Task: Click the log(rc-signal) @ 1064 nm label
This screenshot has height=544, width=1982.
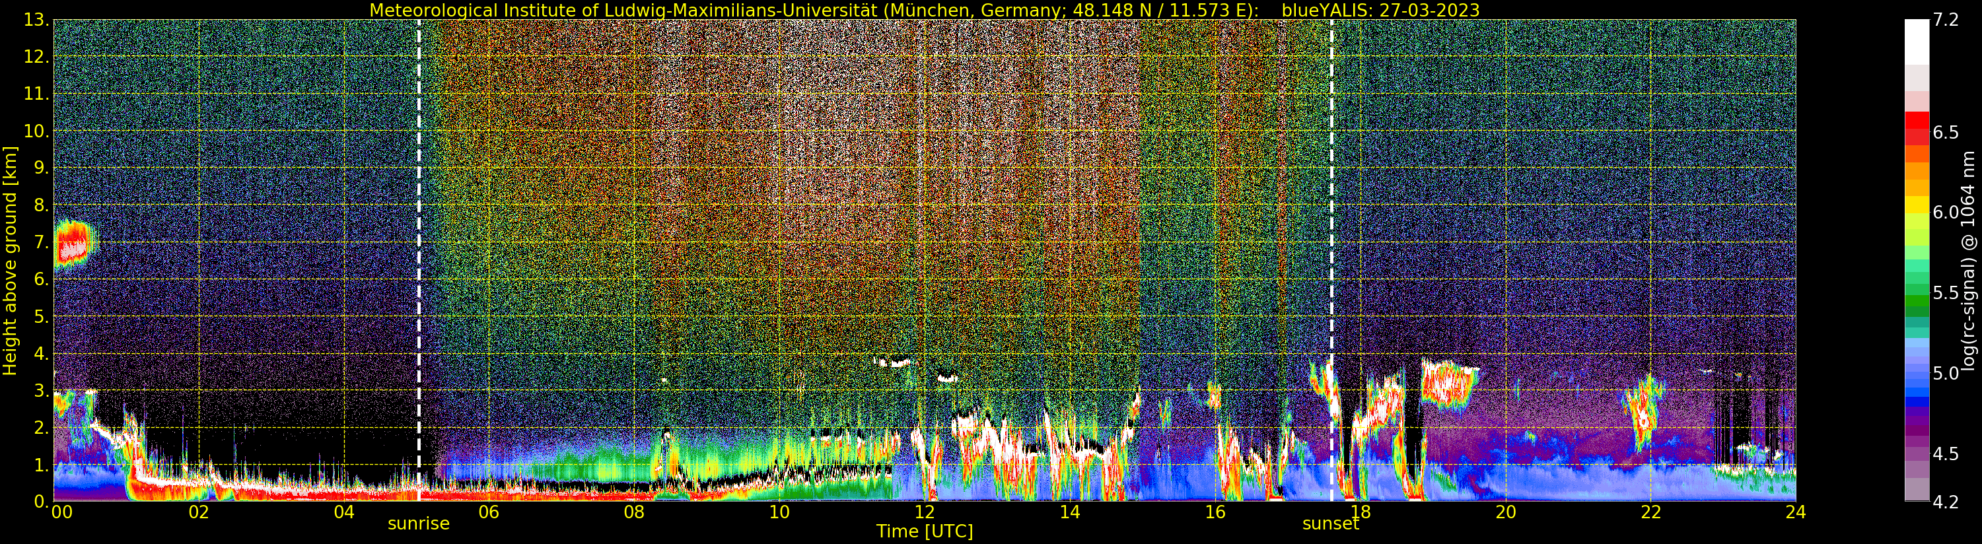Action: tap(1969, 261)
